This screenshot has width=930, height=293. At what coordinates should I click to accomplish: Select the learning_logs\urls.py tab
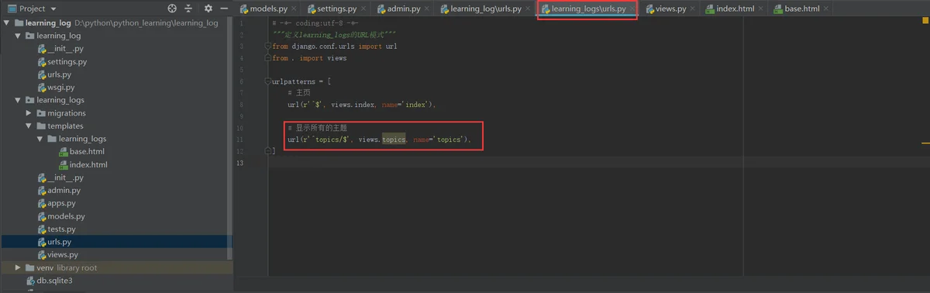(588, 9)
